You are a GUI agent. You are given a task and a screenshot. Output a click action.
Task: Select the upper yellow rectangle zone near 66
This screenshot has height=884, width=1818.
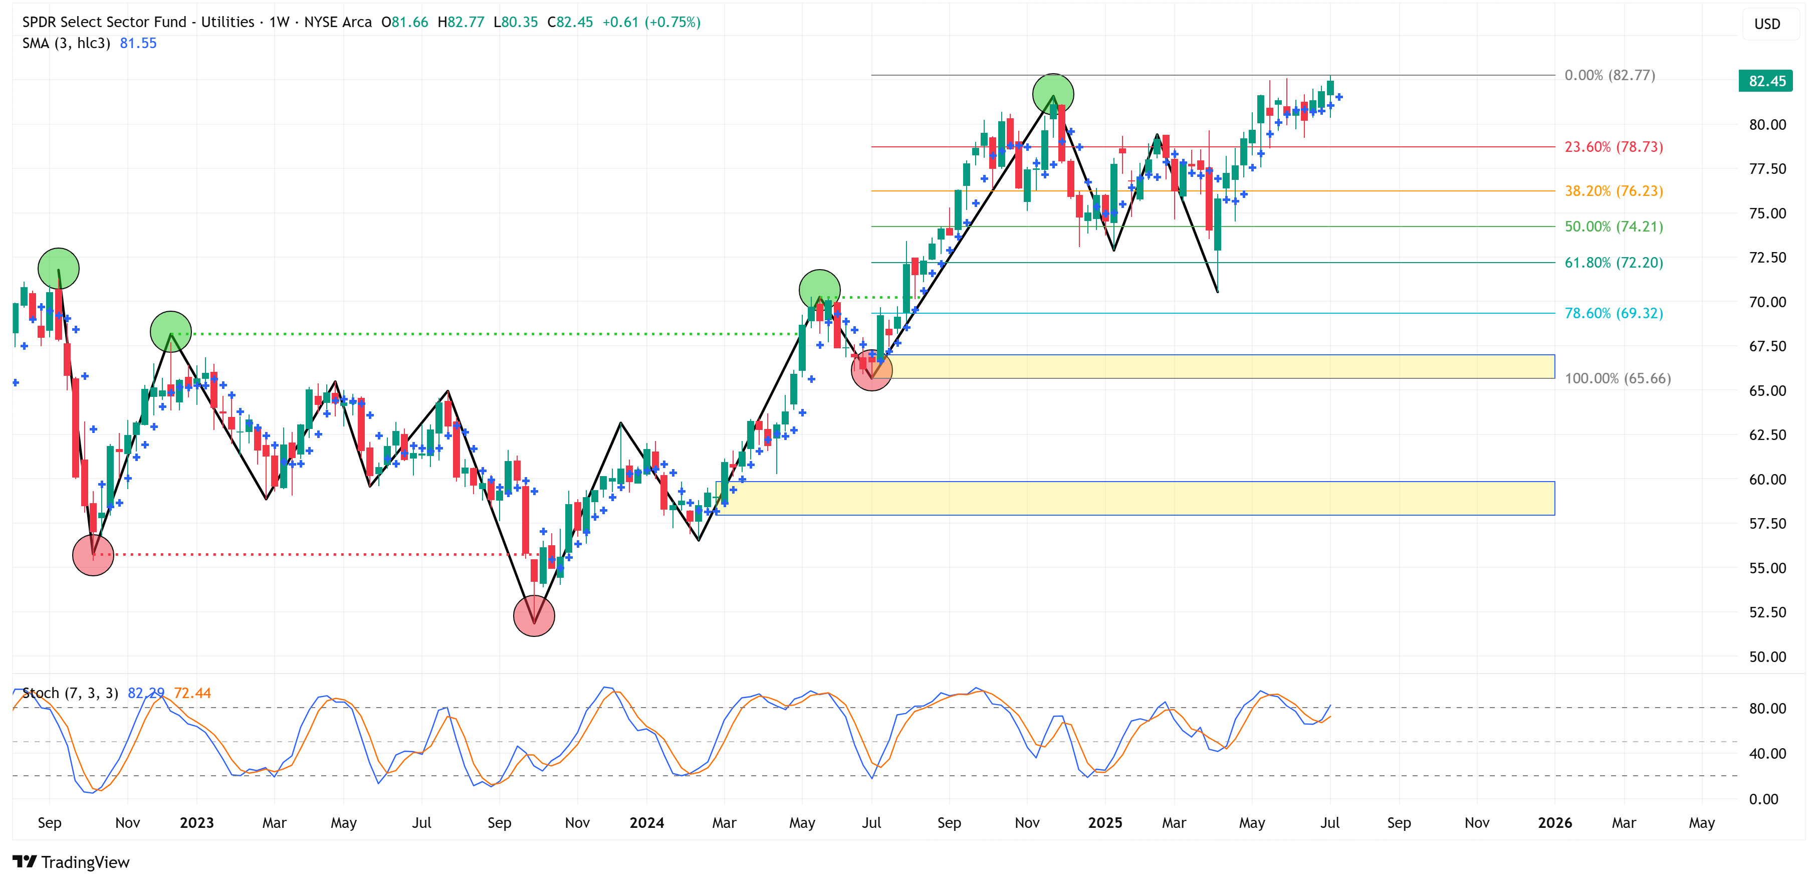tap(1214, 366)
